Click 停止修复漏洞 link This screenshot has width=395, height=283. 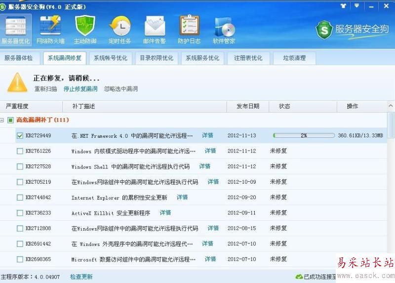(80, 89)
